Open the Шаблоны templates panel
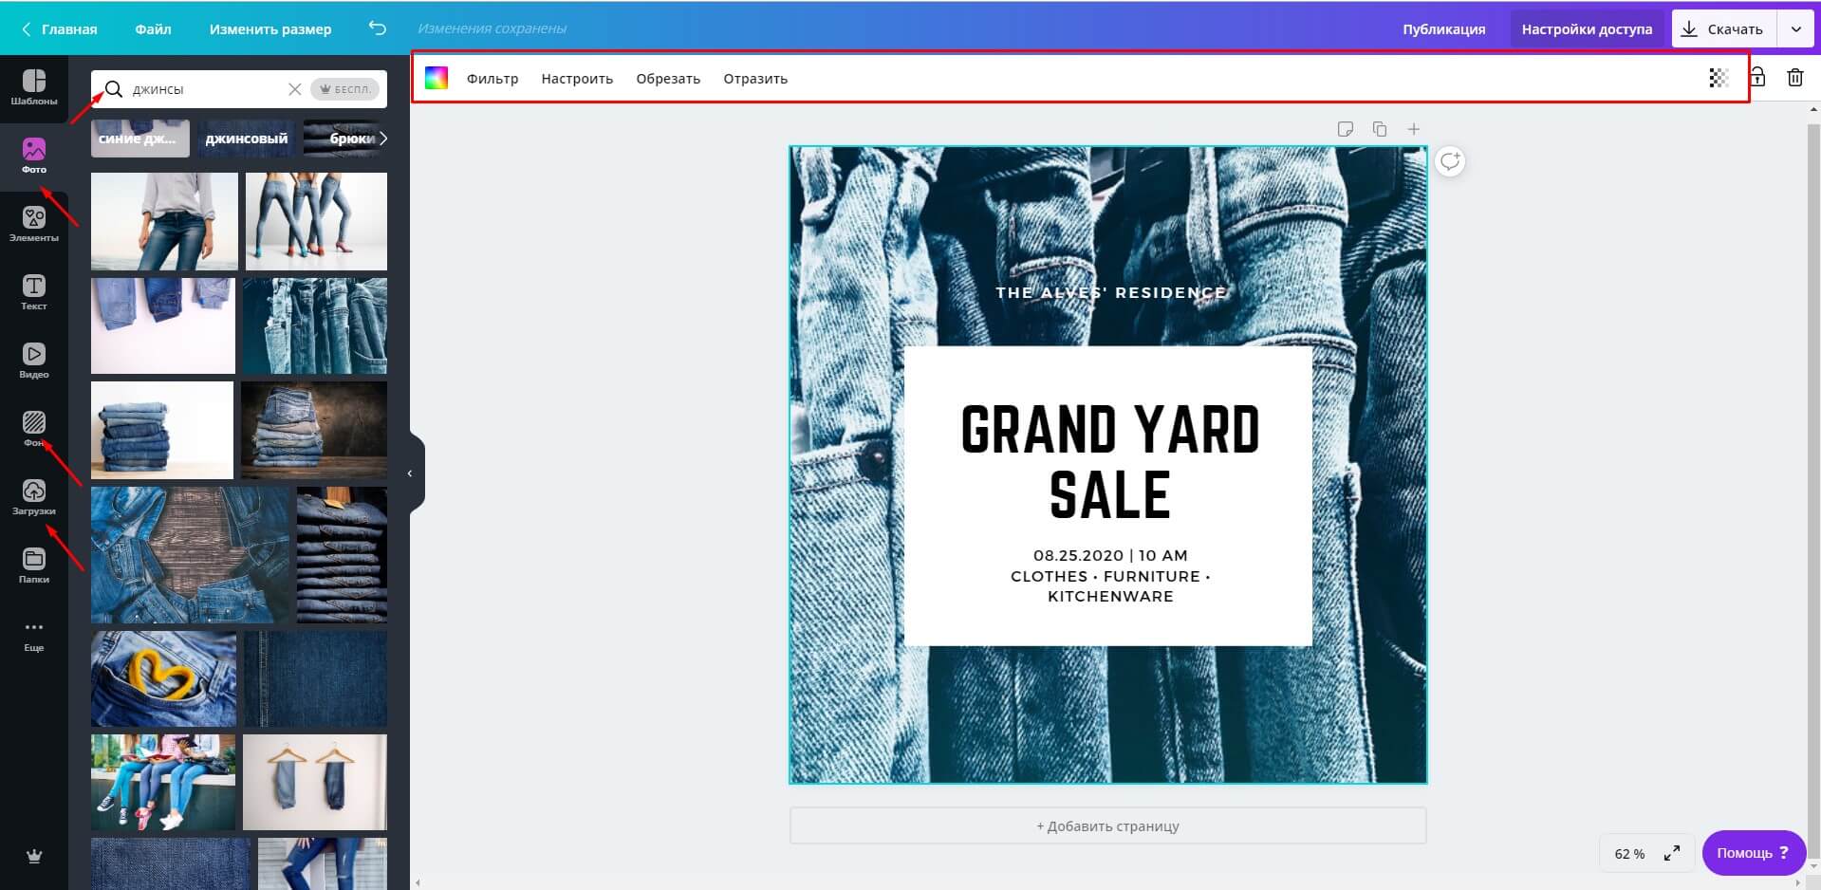The width and height of the screenshot is (1821, 890). tap(34, 87)
